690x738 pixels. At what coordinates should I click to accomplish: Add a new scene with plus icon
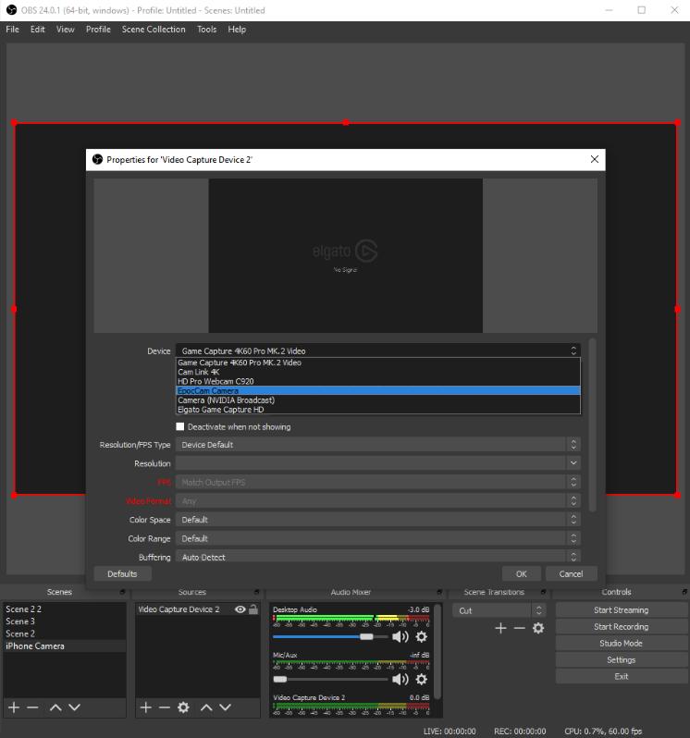[14, 707]
